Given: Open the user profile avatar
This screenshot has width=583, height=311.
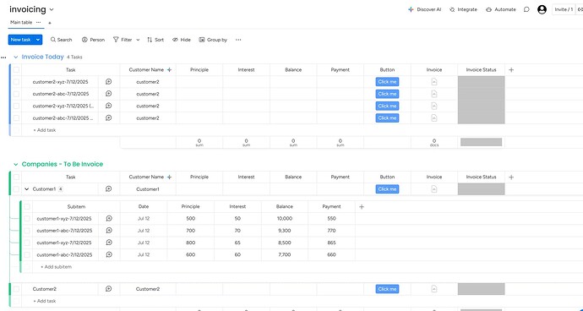Looking at the screenshot, I should pos(542,9).
